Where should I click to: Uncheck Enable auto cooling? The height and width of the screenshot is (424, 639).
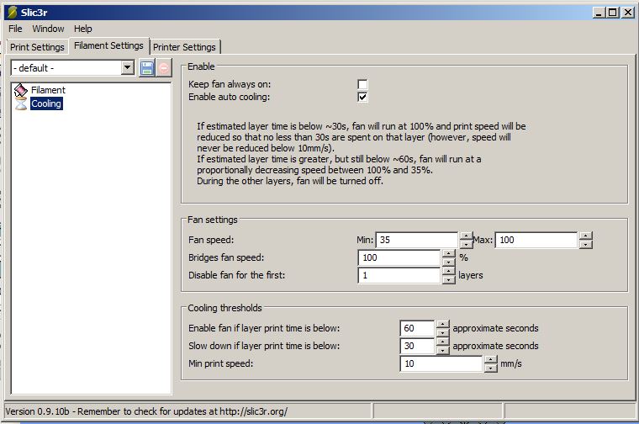tap(362, 97)
